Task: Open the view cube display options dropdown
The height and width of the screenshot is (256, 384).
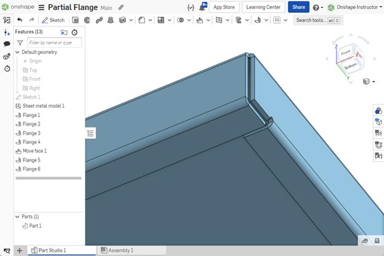Action: pyautogui.click(x=368, y=81)
